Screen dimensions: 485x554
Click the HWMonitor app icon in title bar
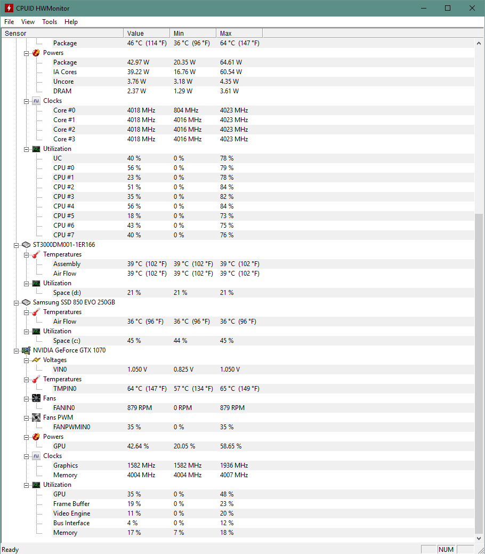(x=9, y=8)
